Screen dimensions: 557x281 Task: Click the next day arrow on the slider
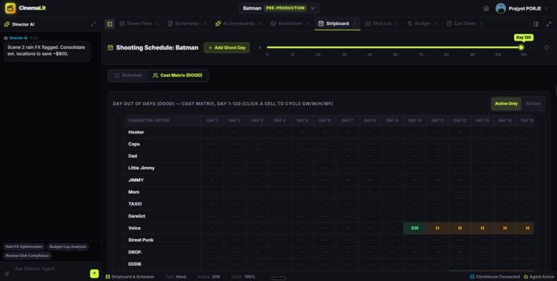pos(531,48)
